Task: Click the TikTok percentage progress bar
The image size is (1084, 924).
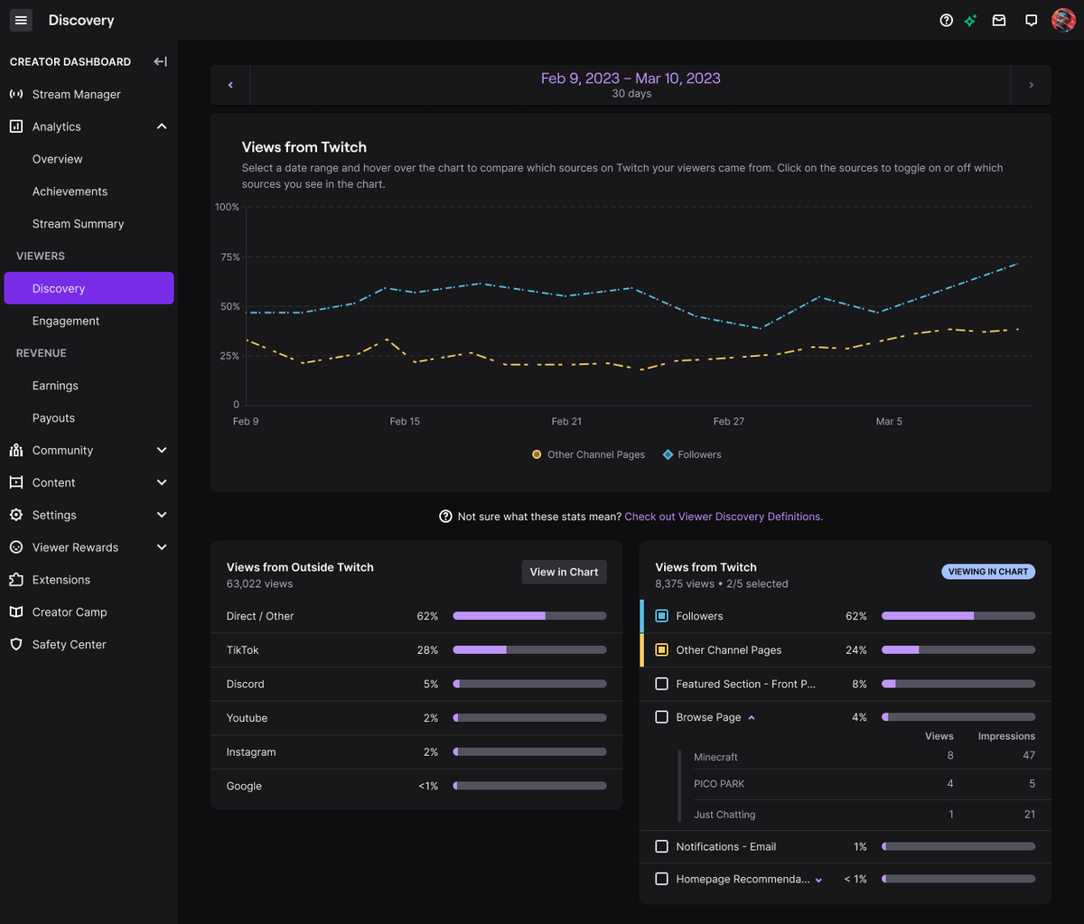Action: pyautogui.click(x=529, y=649)
